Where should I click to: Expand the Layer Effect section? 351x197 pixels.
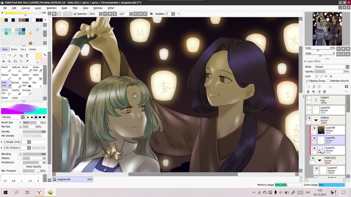click(305, 61)
